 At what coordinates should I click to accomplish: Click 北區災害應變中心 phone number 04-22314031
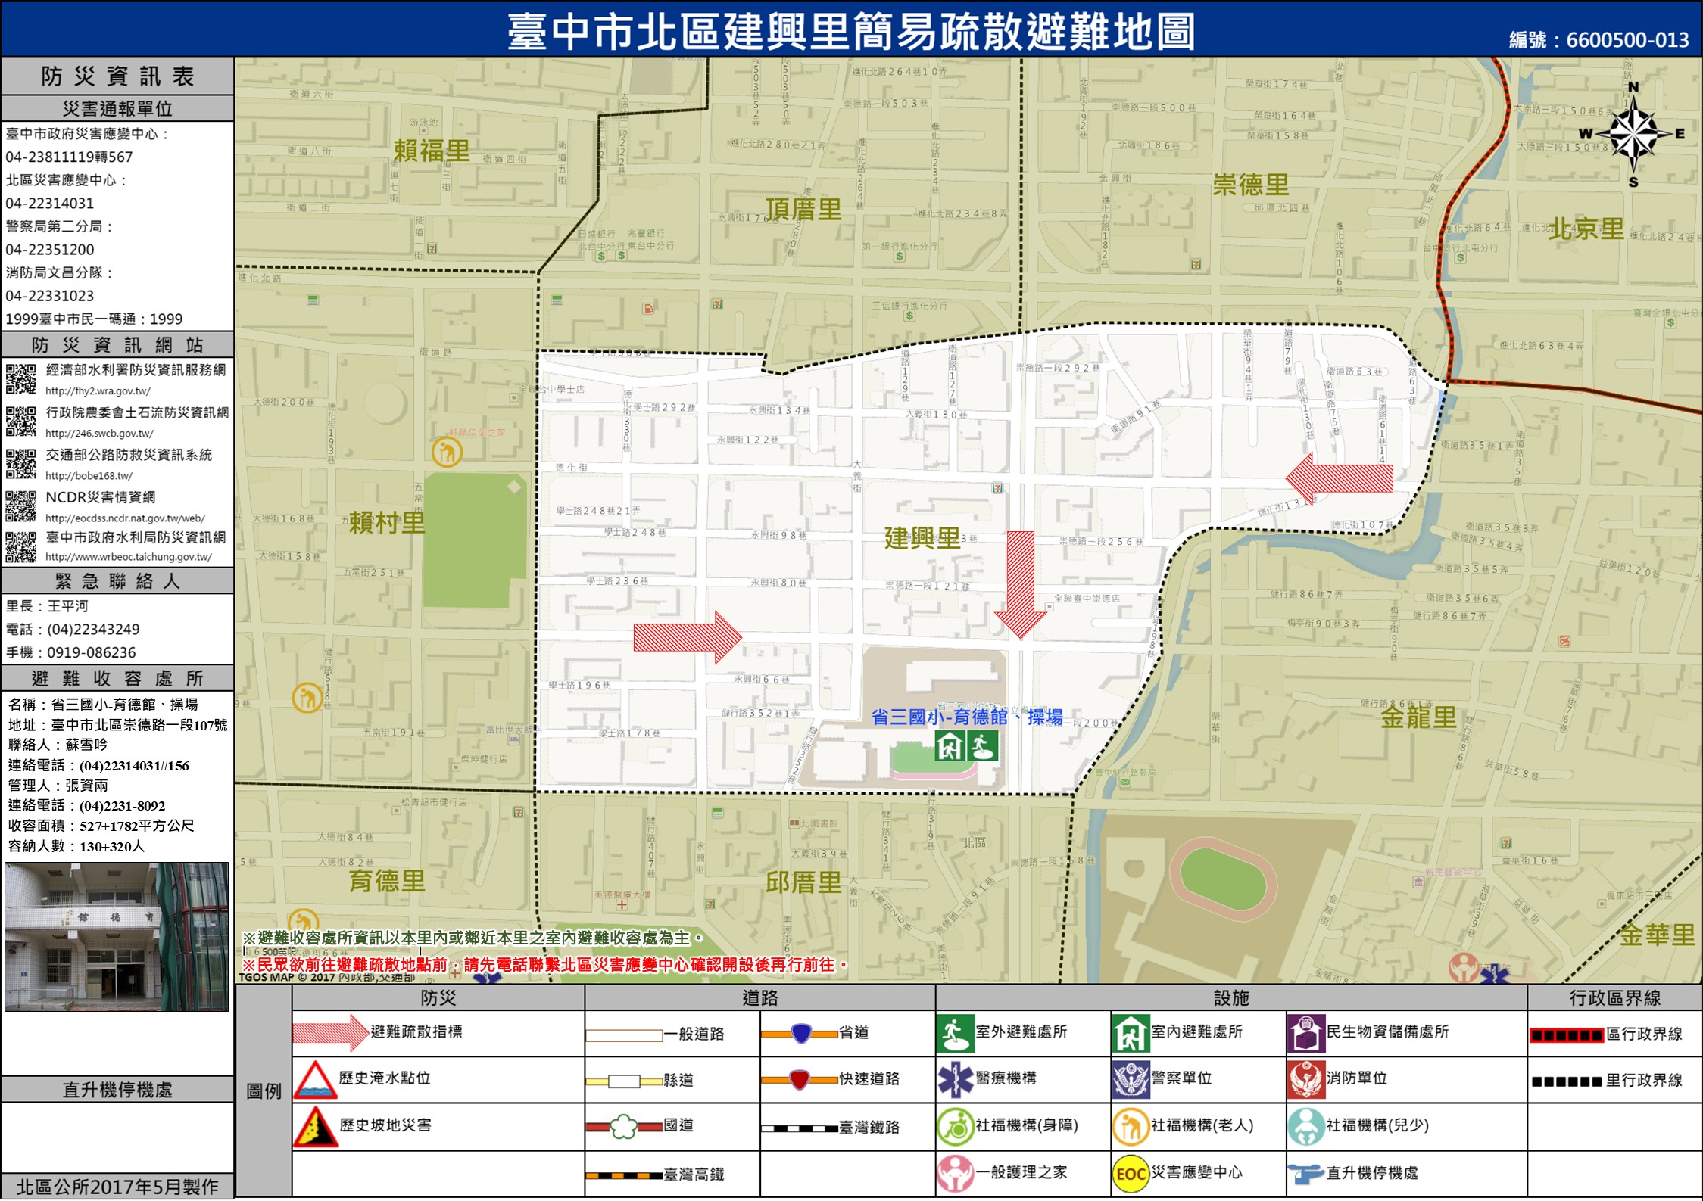(50, 204)
